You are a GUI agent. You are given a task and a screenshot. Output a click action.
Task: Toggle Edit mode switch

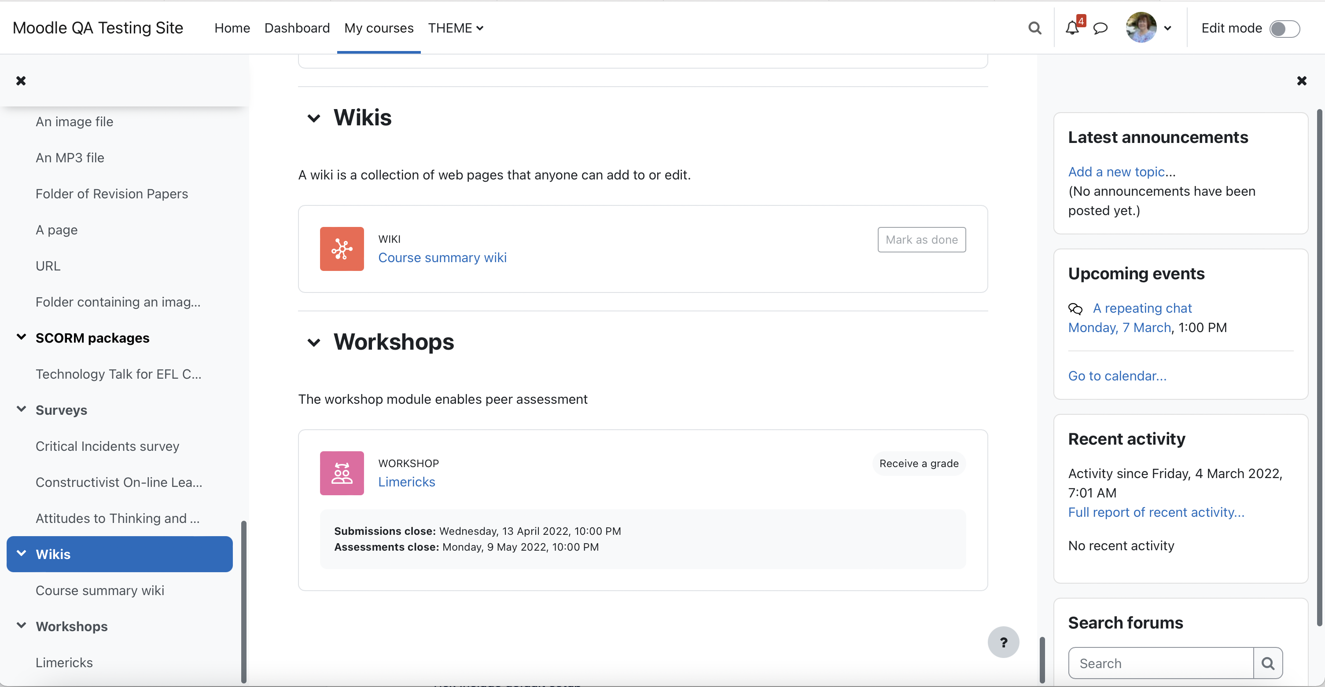click(1285, 28)
